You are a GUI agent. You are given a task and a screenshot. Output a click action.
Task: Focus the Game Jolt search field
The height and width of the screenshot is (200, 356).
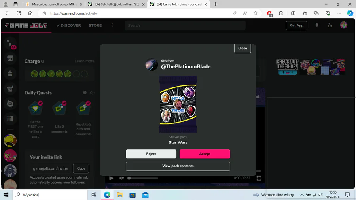[x=185, y=25]
